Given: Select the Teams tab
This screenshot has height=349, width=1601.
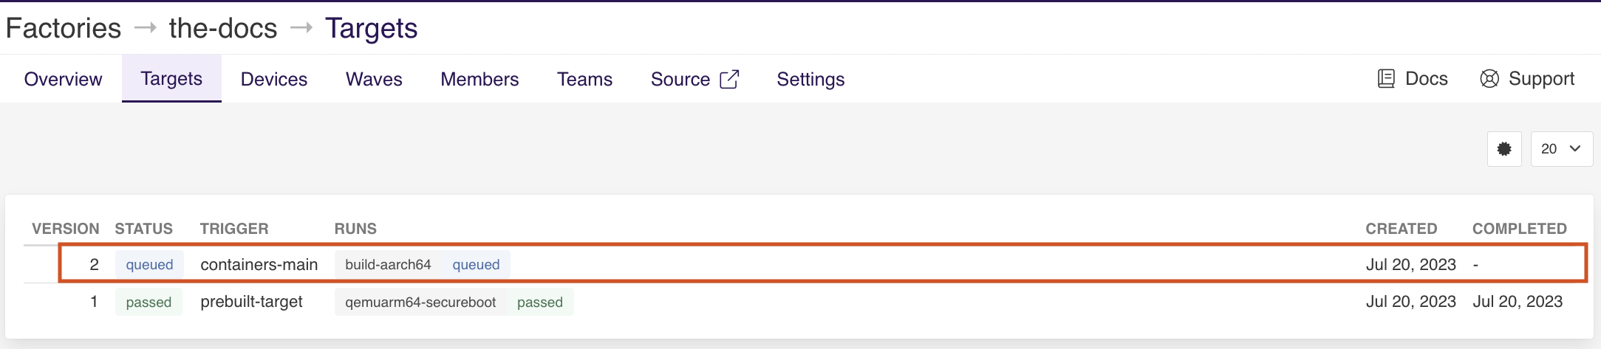Looking at the screenshot, I should click(584, 79).
